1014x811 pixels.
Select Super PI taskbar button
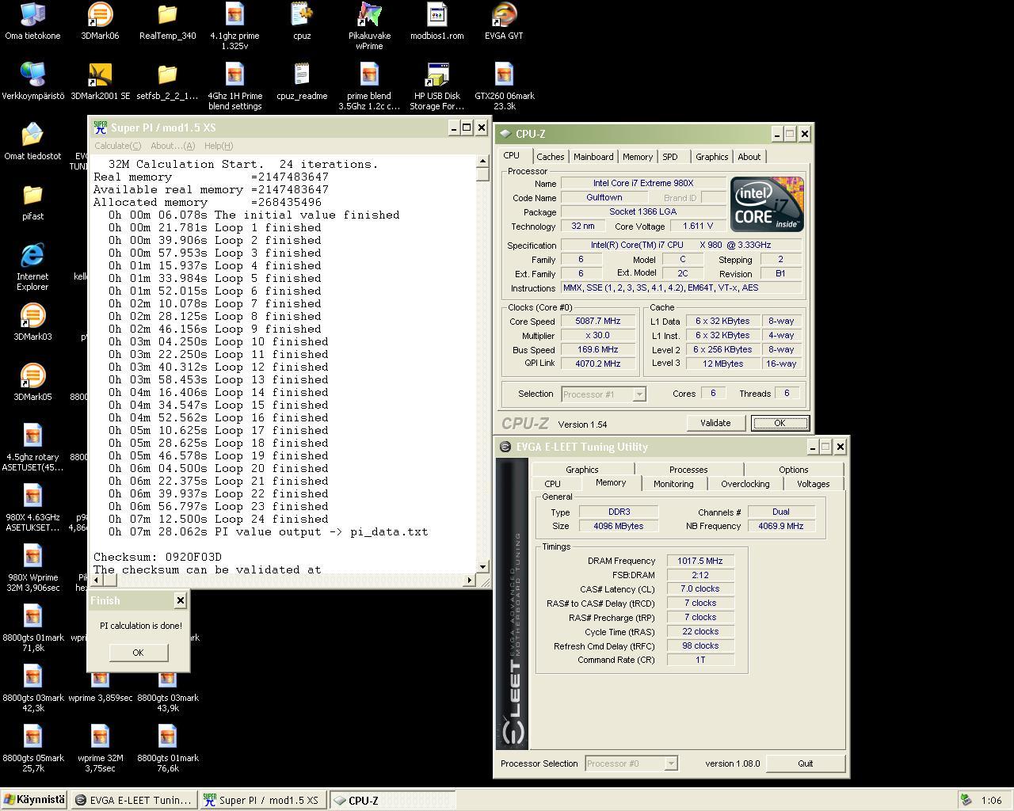(262, 800)
